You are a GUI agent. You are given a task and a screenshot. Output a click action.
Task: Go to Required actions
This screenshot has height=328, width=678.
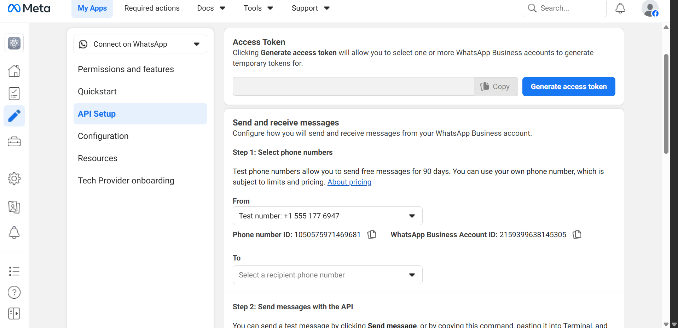click(x=152, y=8)
